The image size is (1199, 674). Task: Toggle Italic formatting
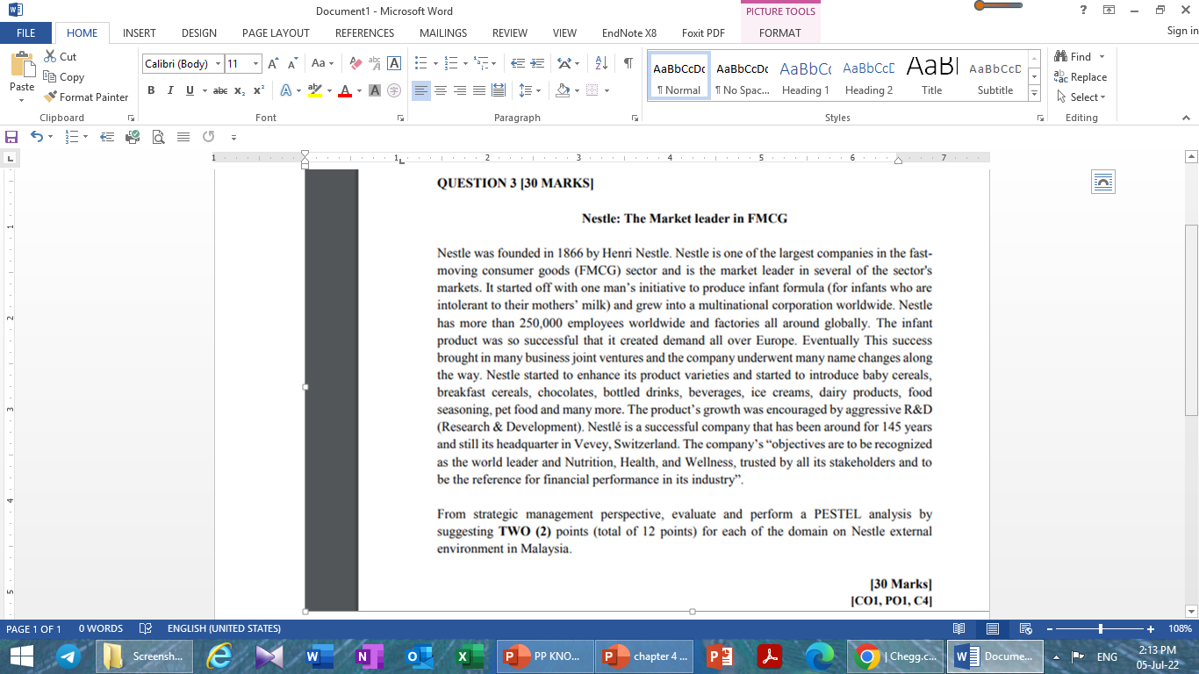tap(169, 90)
